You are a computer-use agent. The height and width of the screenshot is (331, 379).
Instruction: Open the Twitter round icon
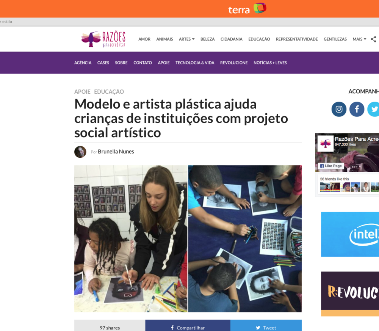pyautogui.click(x=373, y=109)
